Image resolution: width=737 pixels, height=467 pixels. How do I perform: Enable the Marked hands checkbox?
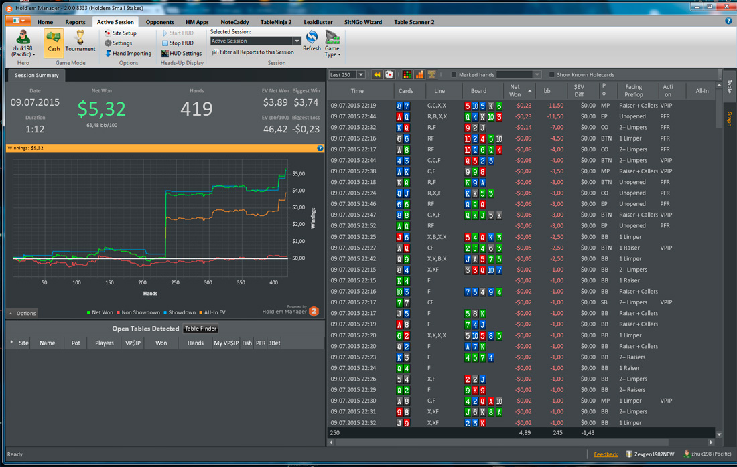click(x=454, y=75)
